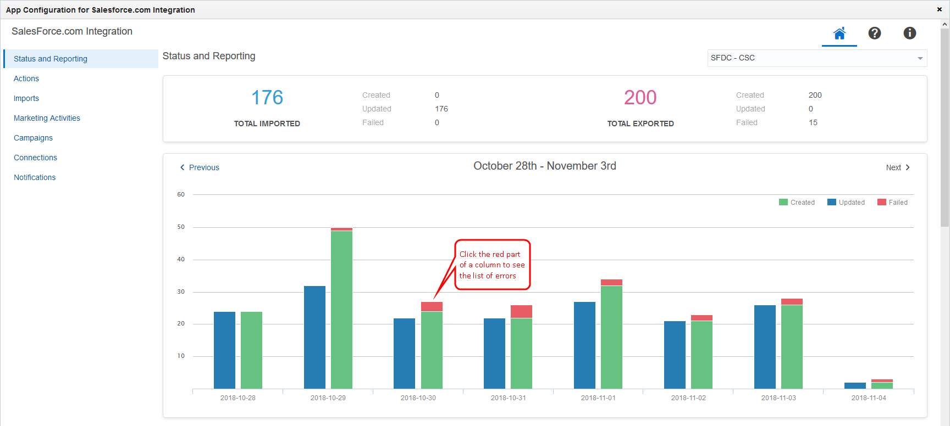Click the green created bar for 2018-11-01
The height and width of the screenshot is (426, 950).
point(611,337)
